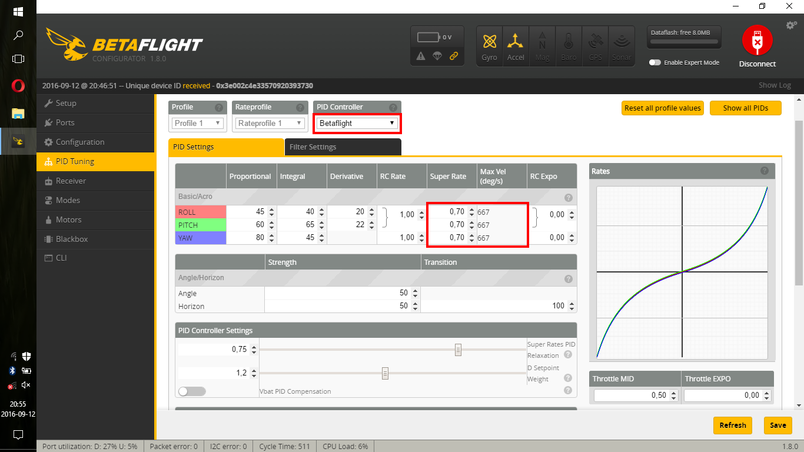Open settings via the gear icon
804x452 pixels.
tap(791, 25)
